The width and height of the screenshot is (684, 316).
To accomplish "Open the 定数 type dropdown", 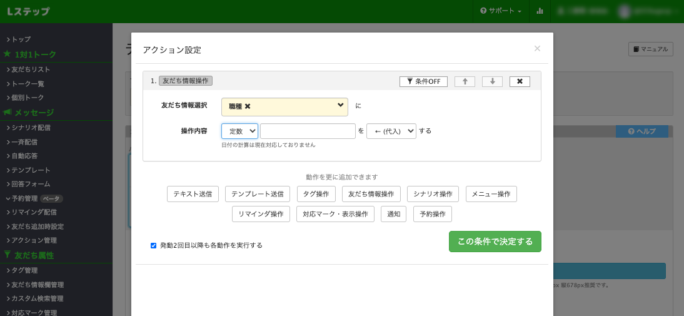I will [239, 131].
